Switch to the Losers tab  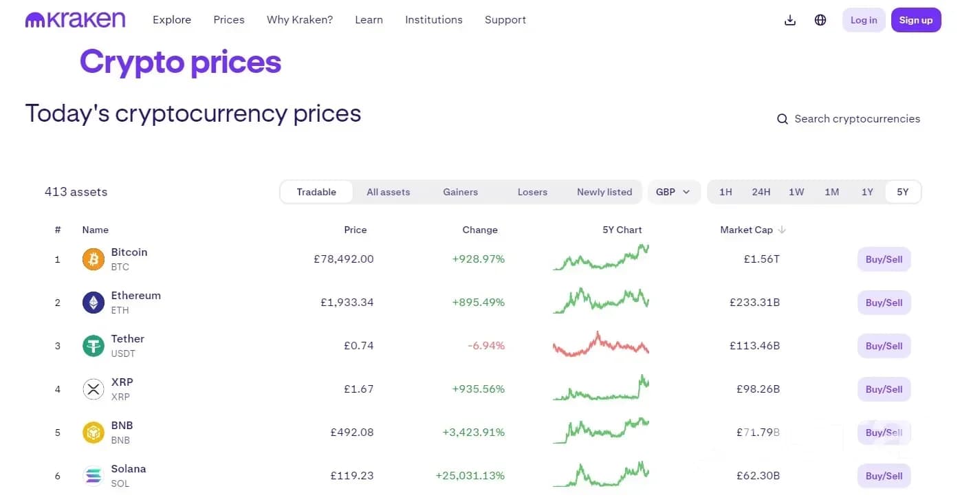pyautogui.click(x=533, y=192)
